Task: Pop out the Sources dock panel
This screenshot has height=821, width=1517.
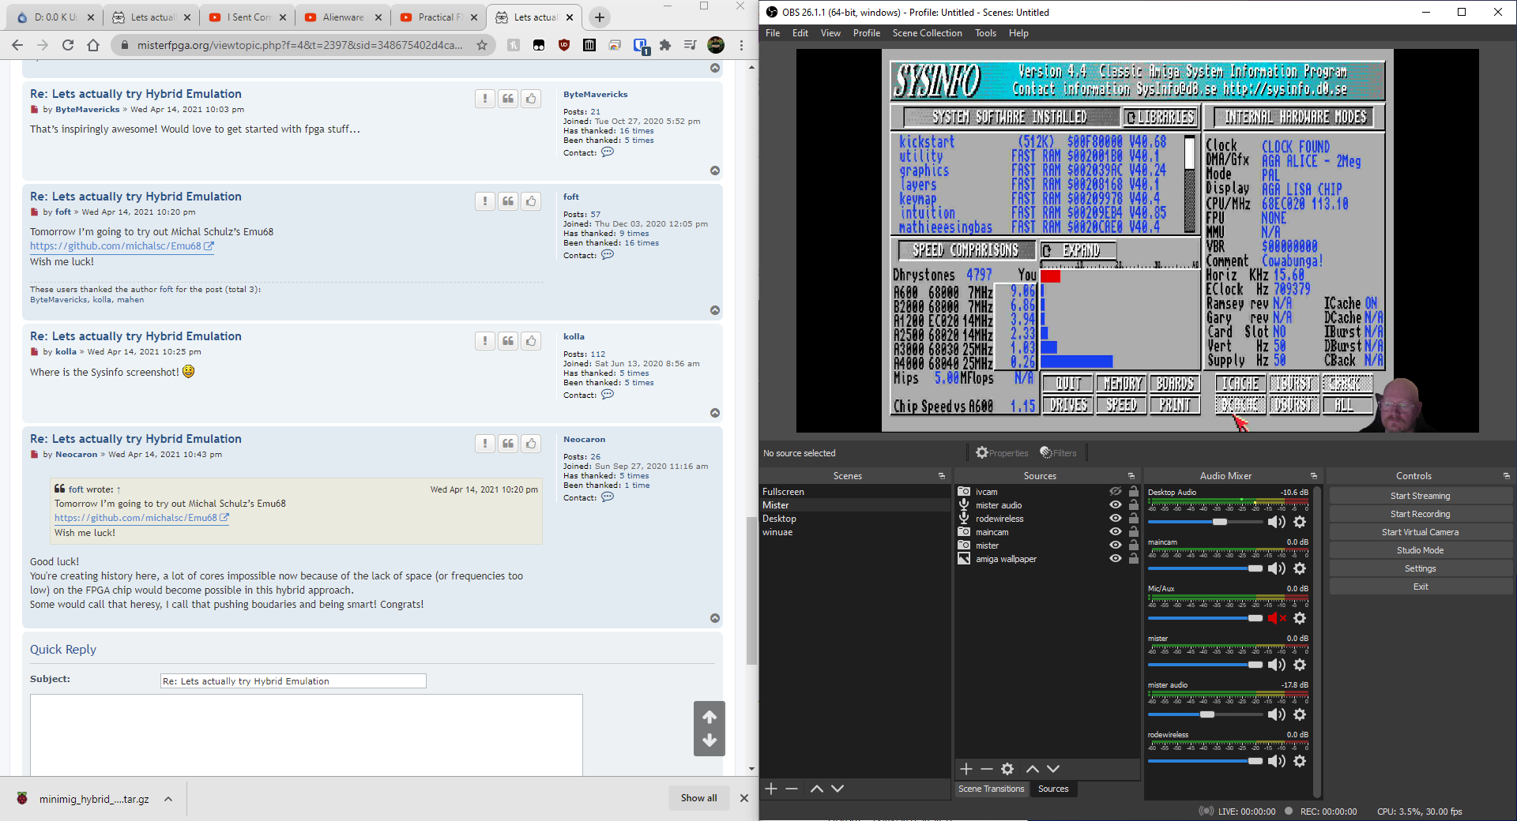Action: 1131,476
